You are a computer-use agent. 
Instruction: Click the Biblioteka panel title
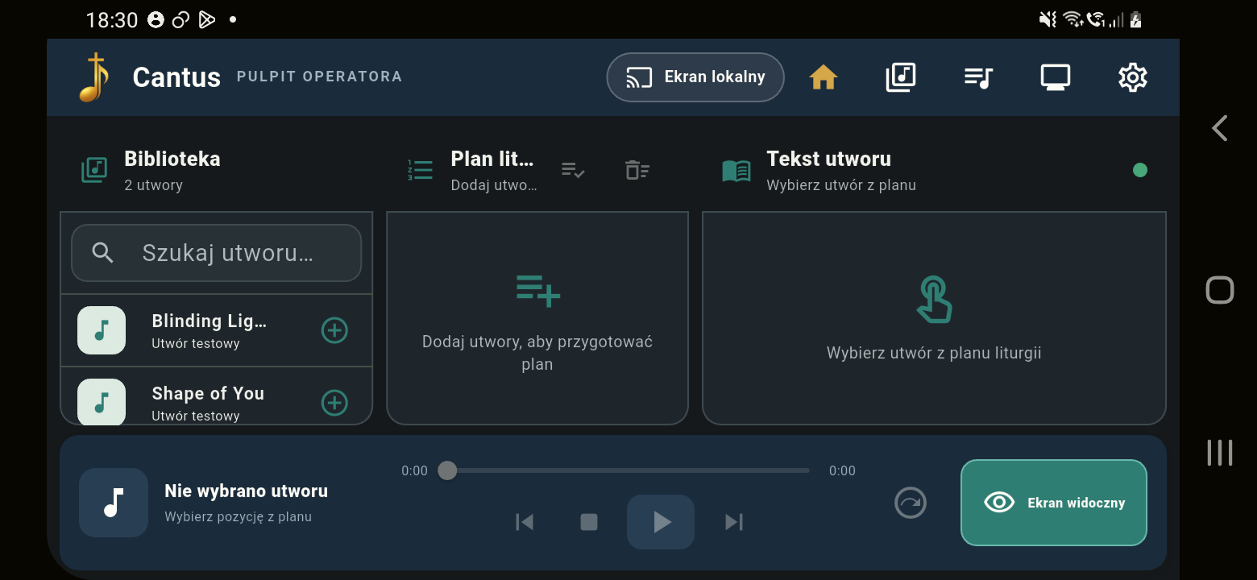coord(172,159)
